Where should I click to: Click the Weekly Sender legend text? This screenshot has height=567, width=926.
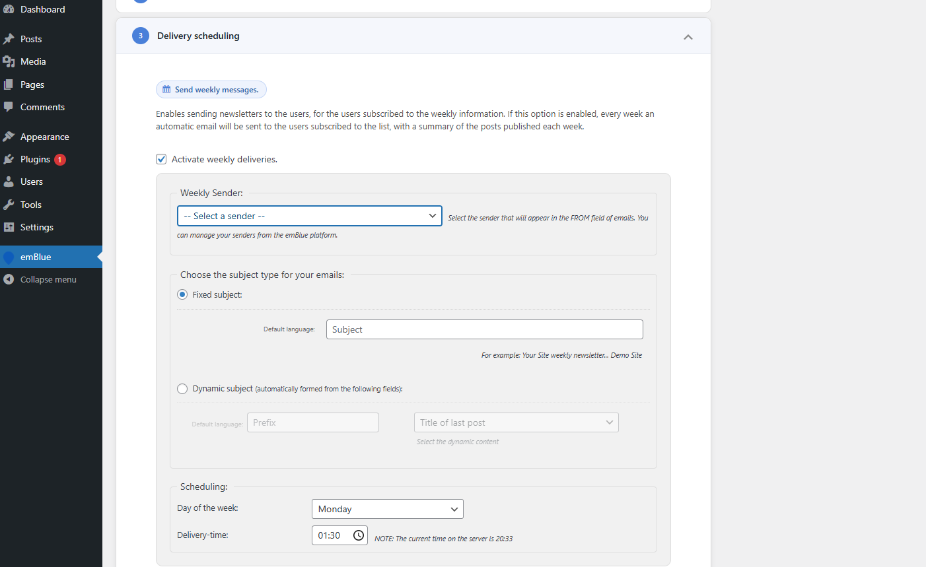(211, 193)
